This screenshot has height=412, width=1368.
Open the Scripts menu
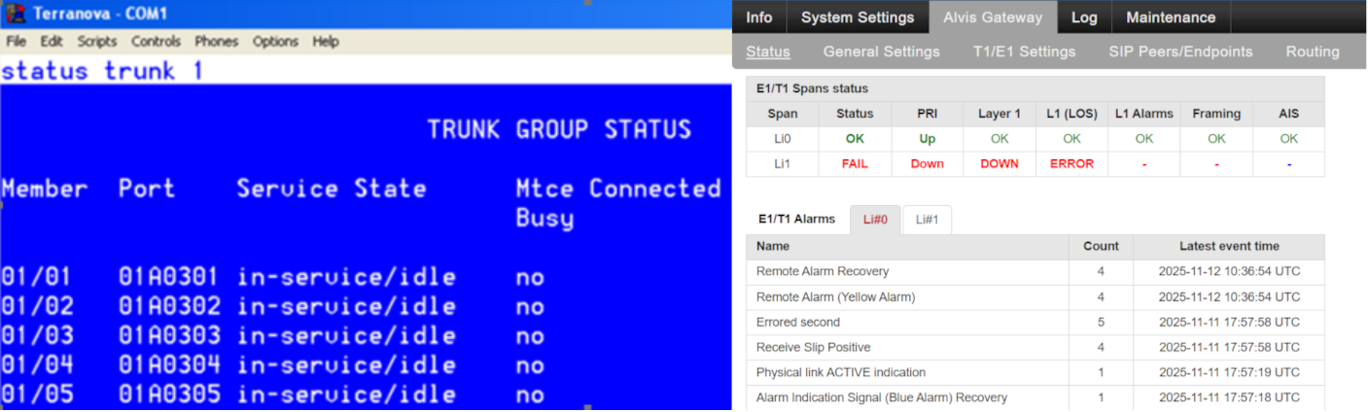click(x=97, y=42)
